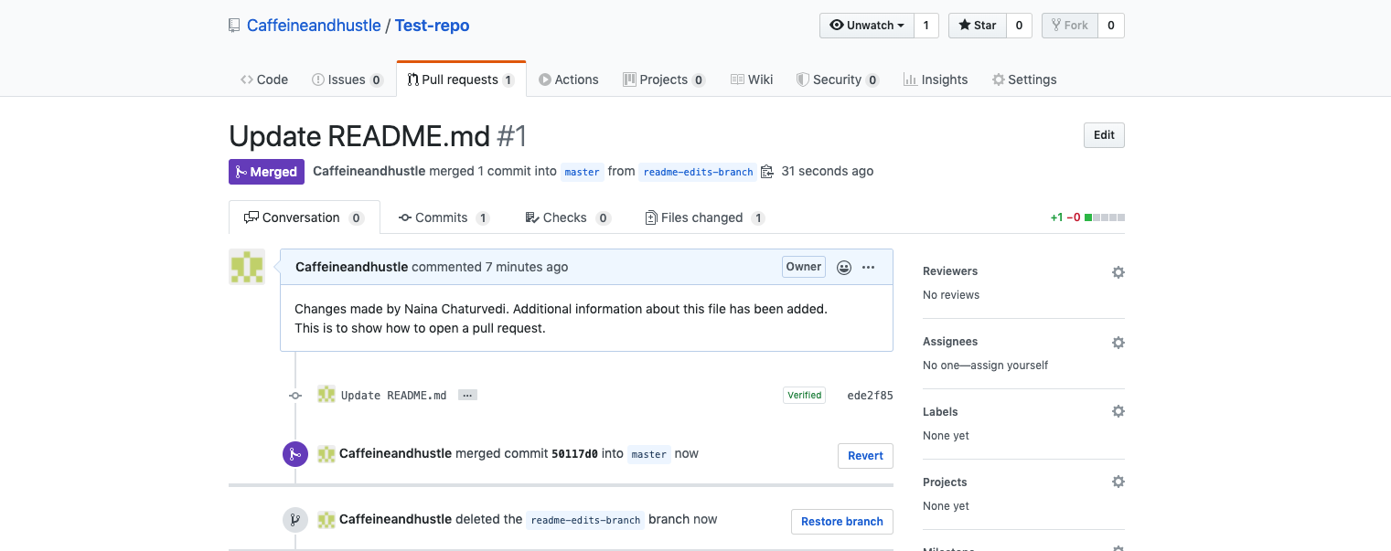Click the Owner badge on comment

804,267
